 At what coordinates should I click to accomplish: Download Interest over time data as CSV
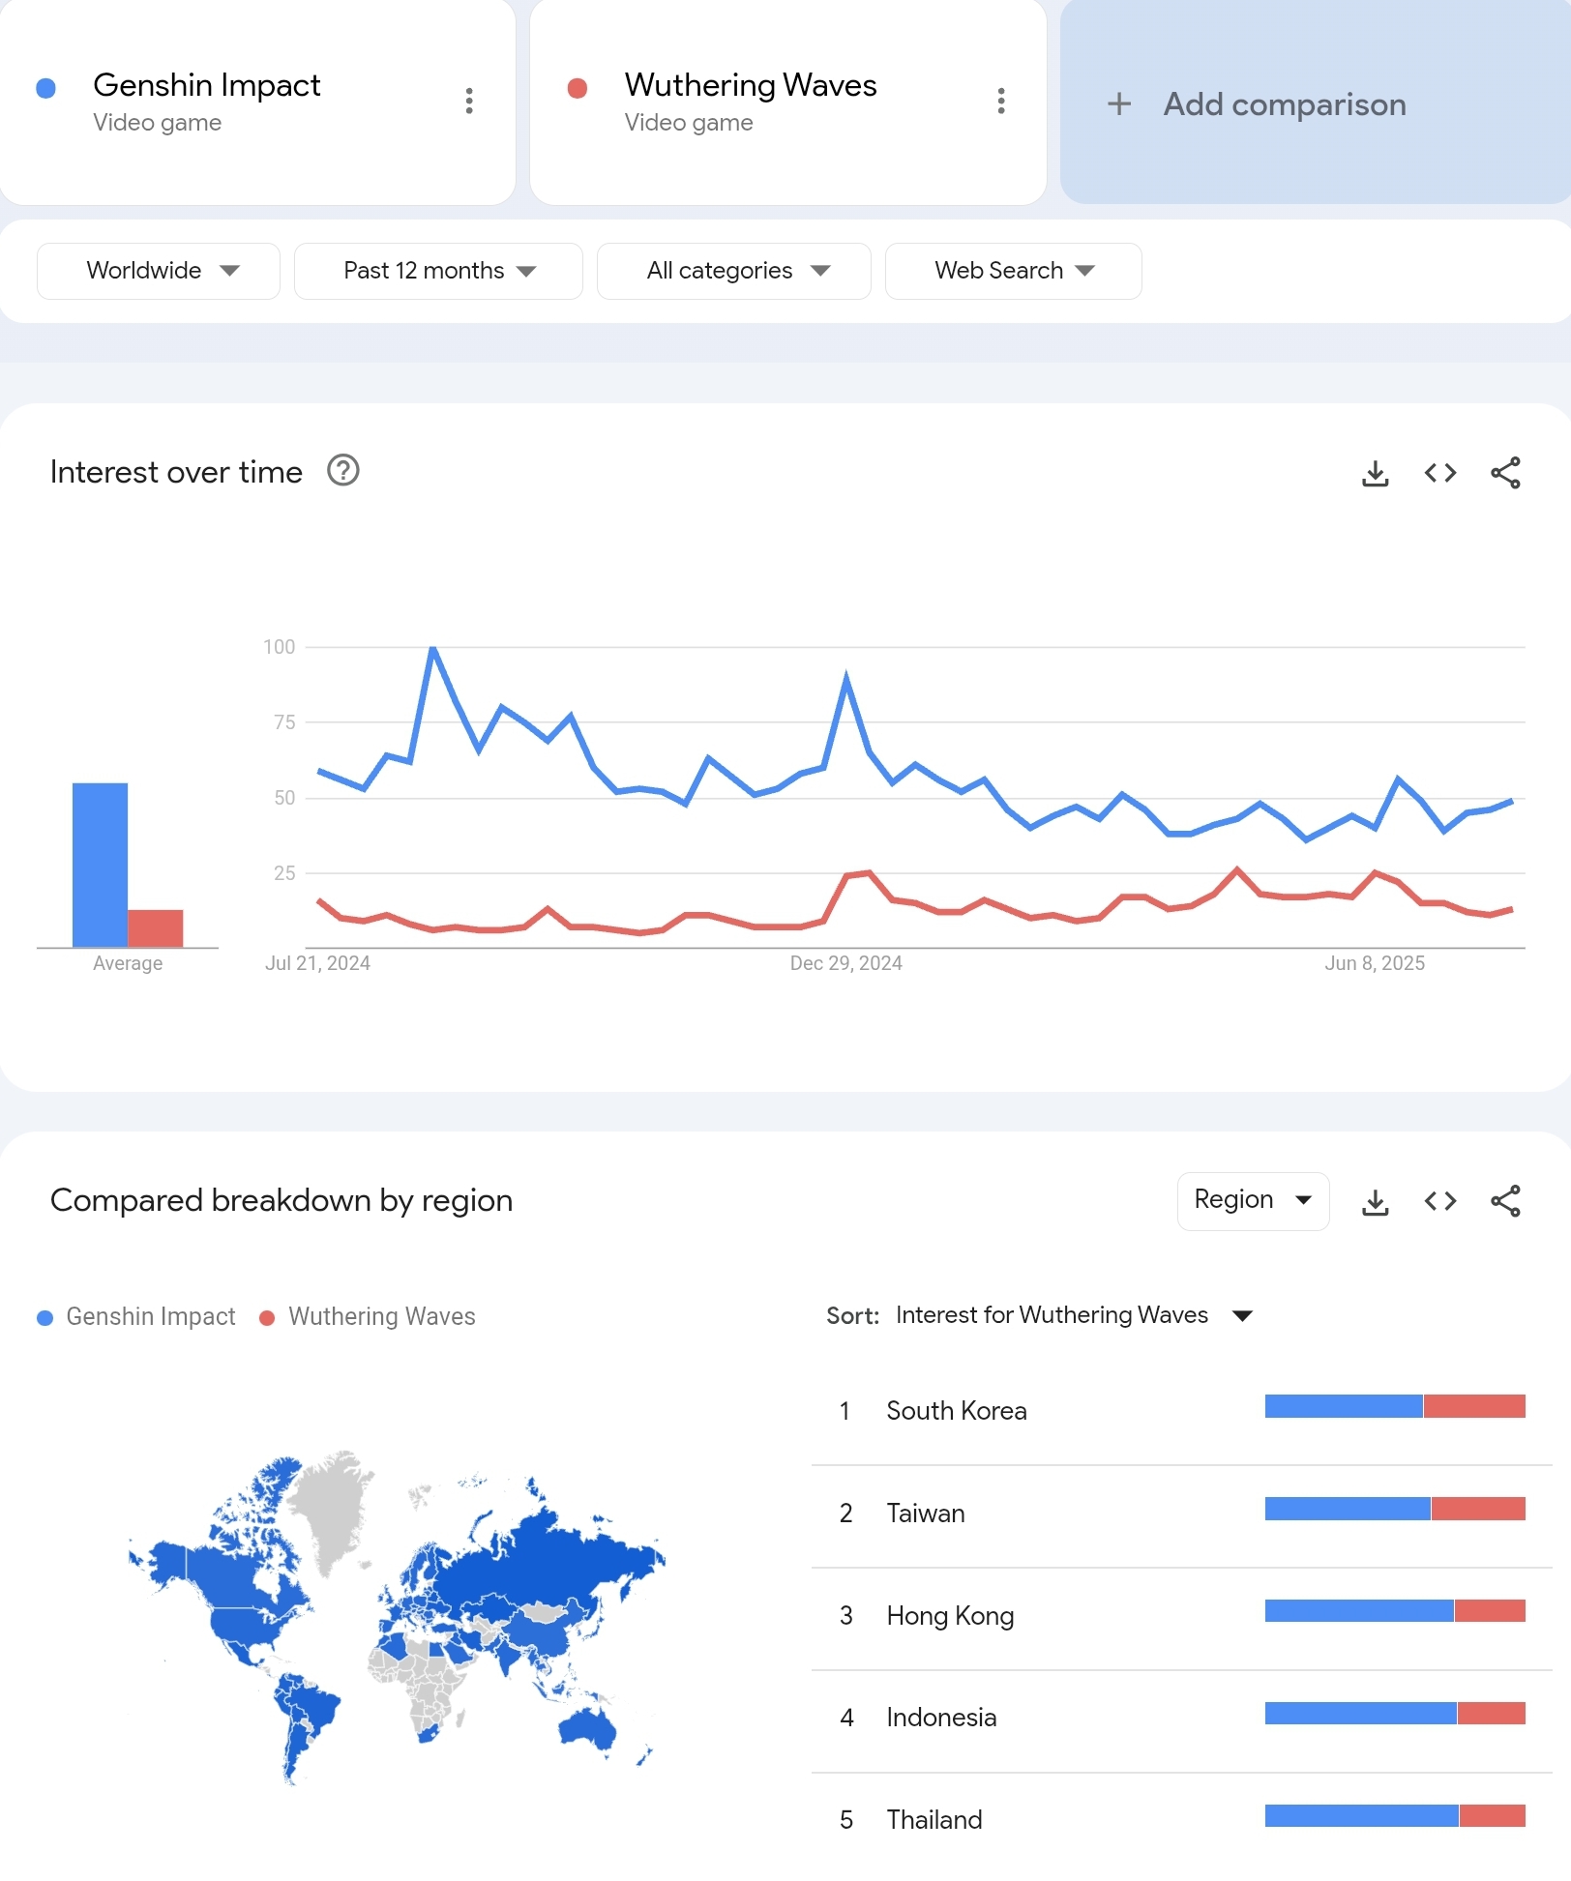[x=1375, y=473]
